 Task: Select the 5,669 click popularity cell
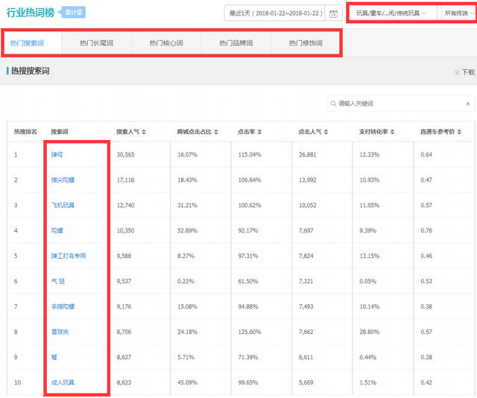[x=306, y=382]
